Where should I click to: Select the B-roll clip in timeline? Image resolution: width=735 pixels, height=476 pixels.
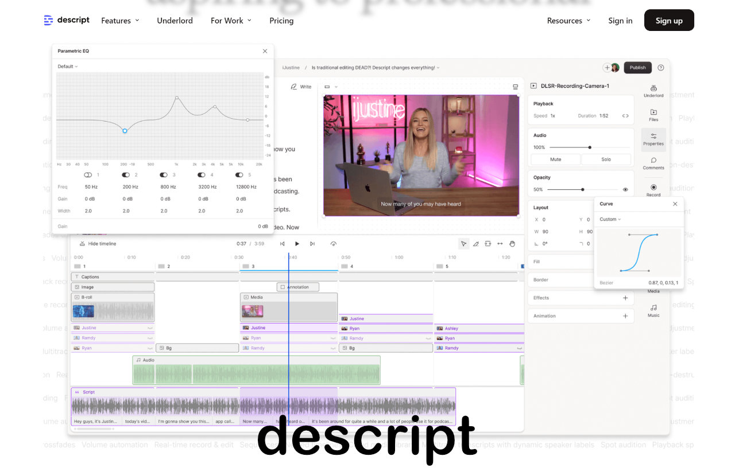pyautogui.click(x=113, y=307)
